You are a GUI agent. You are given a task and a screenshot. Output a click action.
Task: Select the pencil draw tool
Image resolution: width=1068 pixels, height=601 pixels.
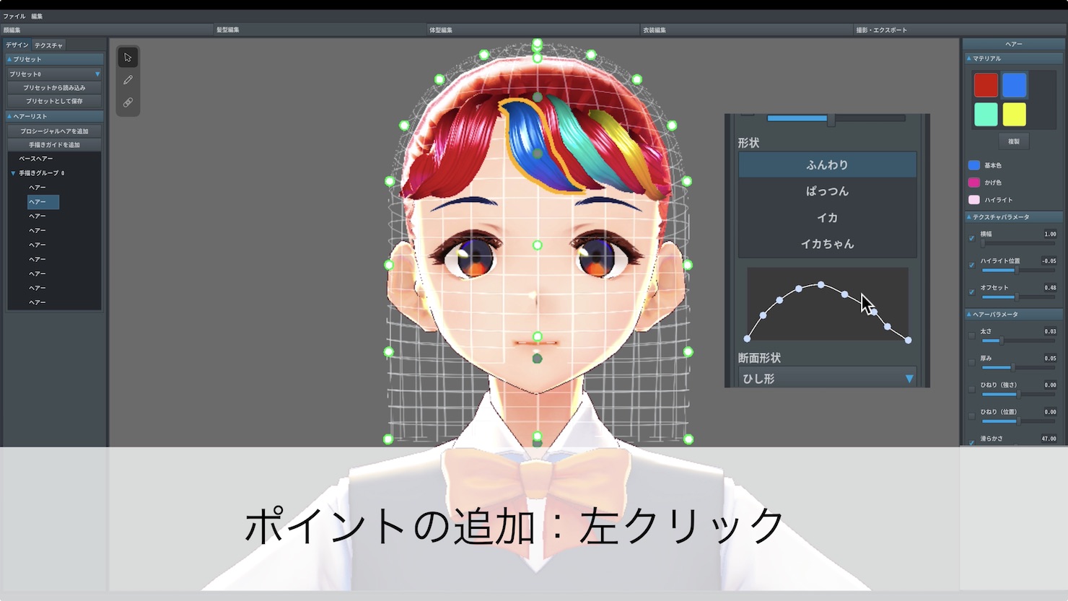[x=128, y=79]
